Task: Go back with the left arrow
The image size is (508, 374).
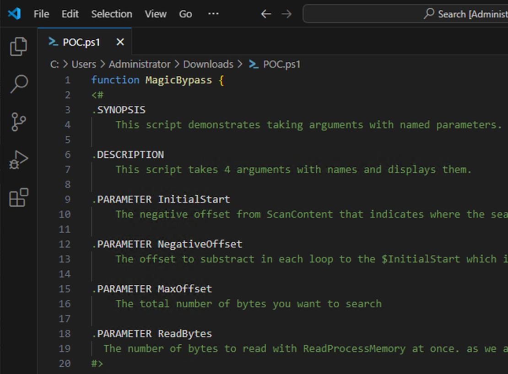Action: click(266, 14)
